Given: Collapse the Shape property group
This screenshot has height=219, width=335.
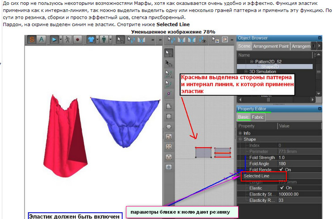Looking at the screenshot, I should [241, 139].
